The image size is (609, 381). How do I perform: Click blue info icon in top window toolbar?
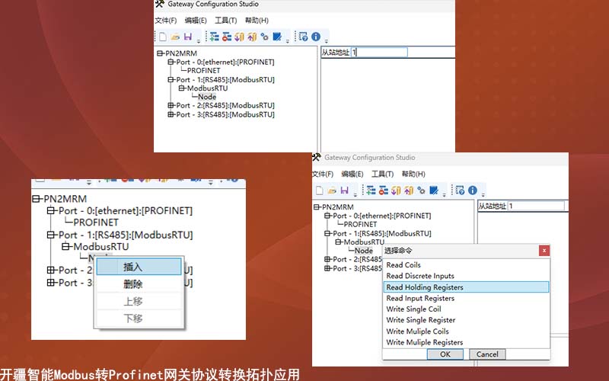click(x=316, y=37)
